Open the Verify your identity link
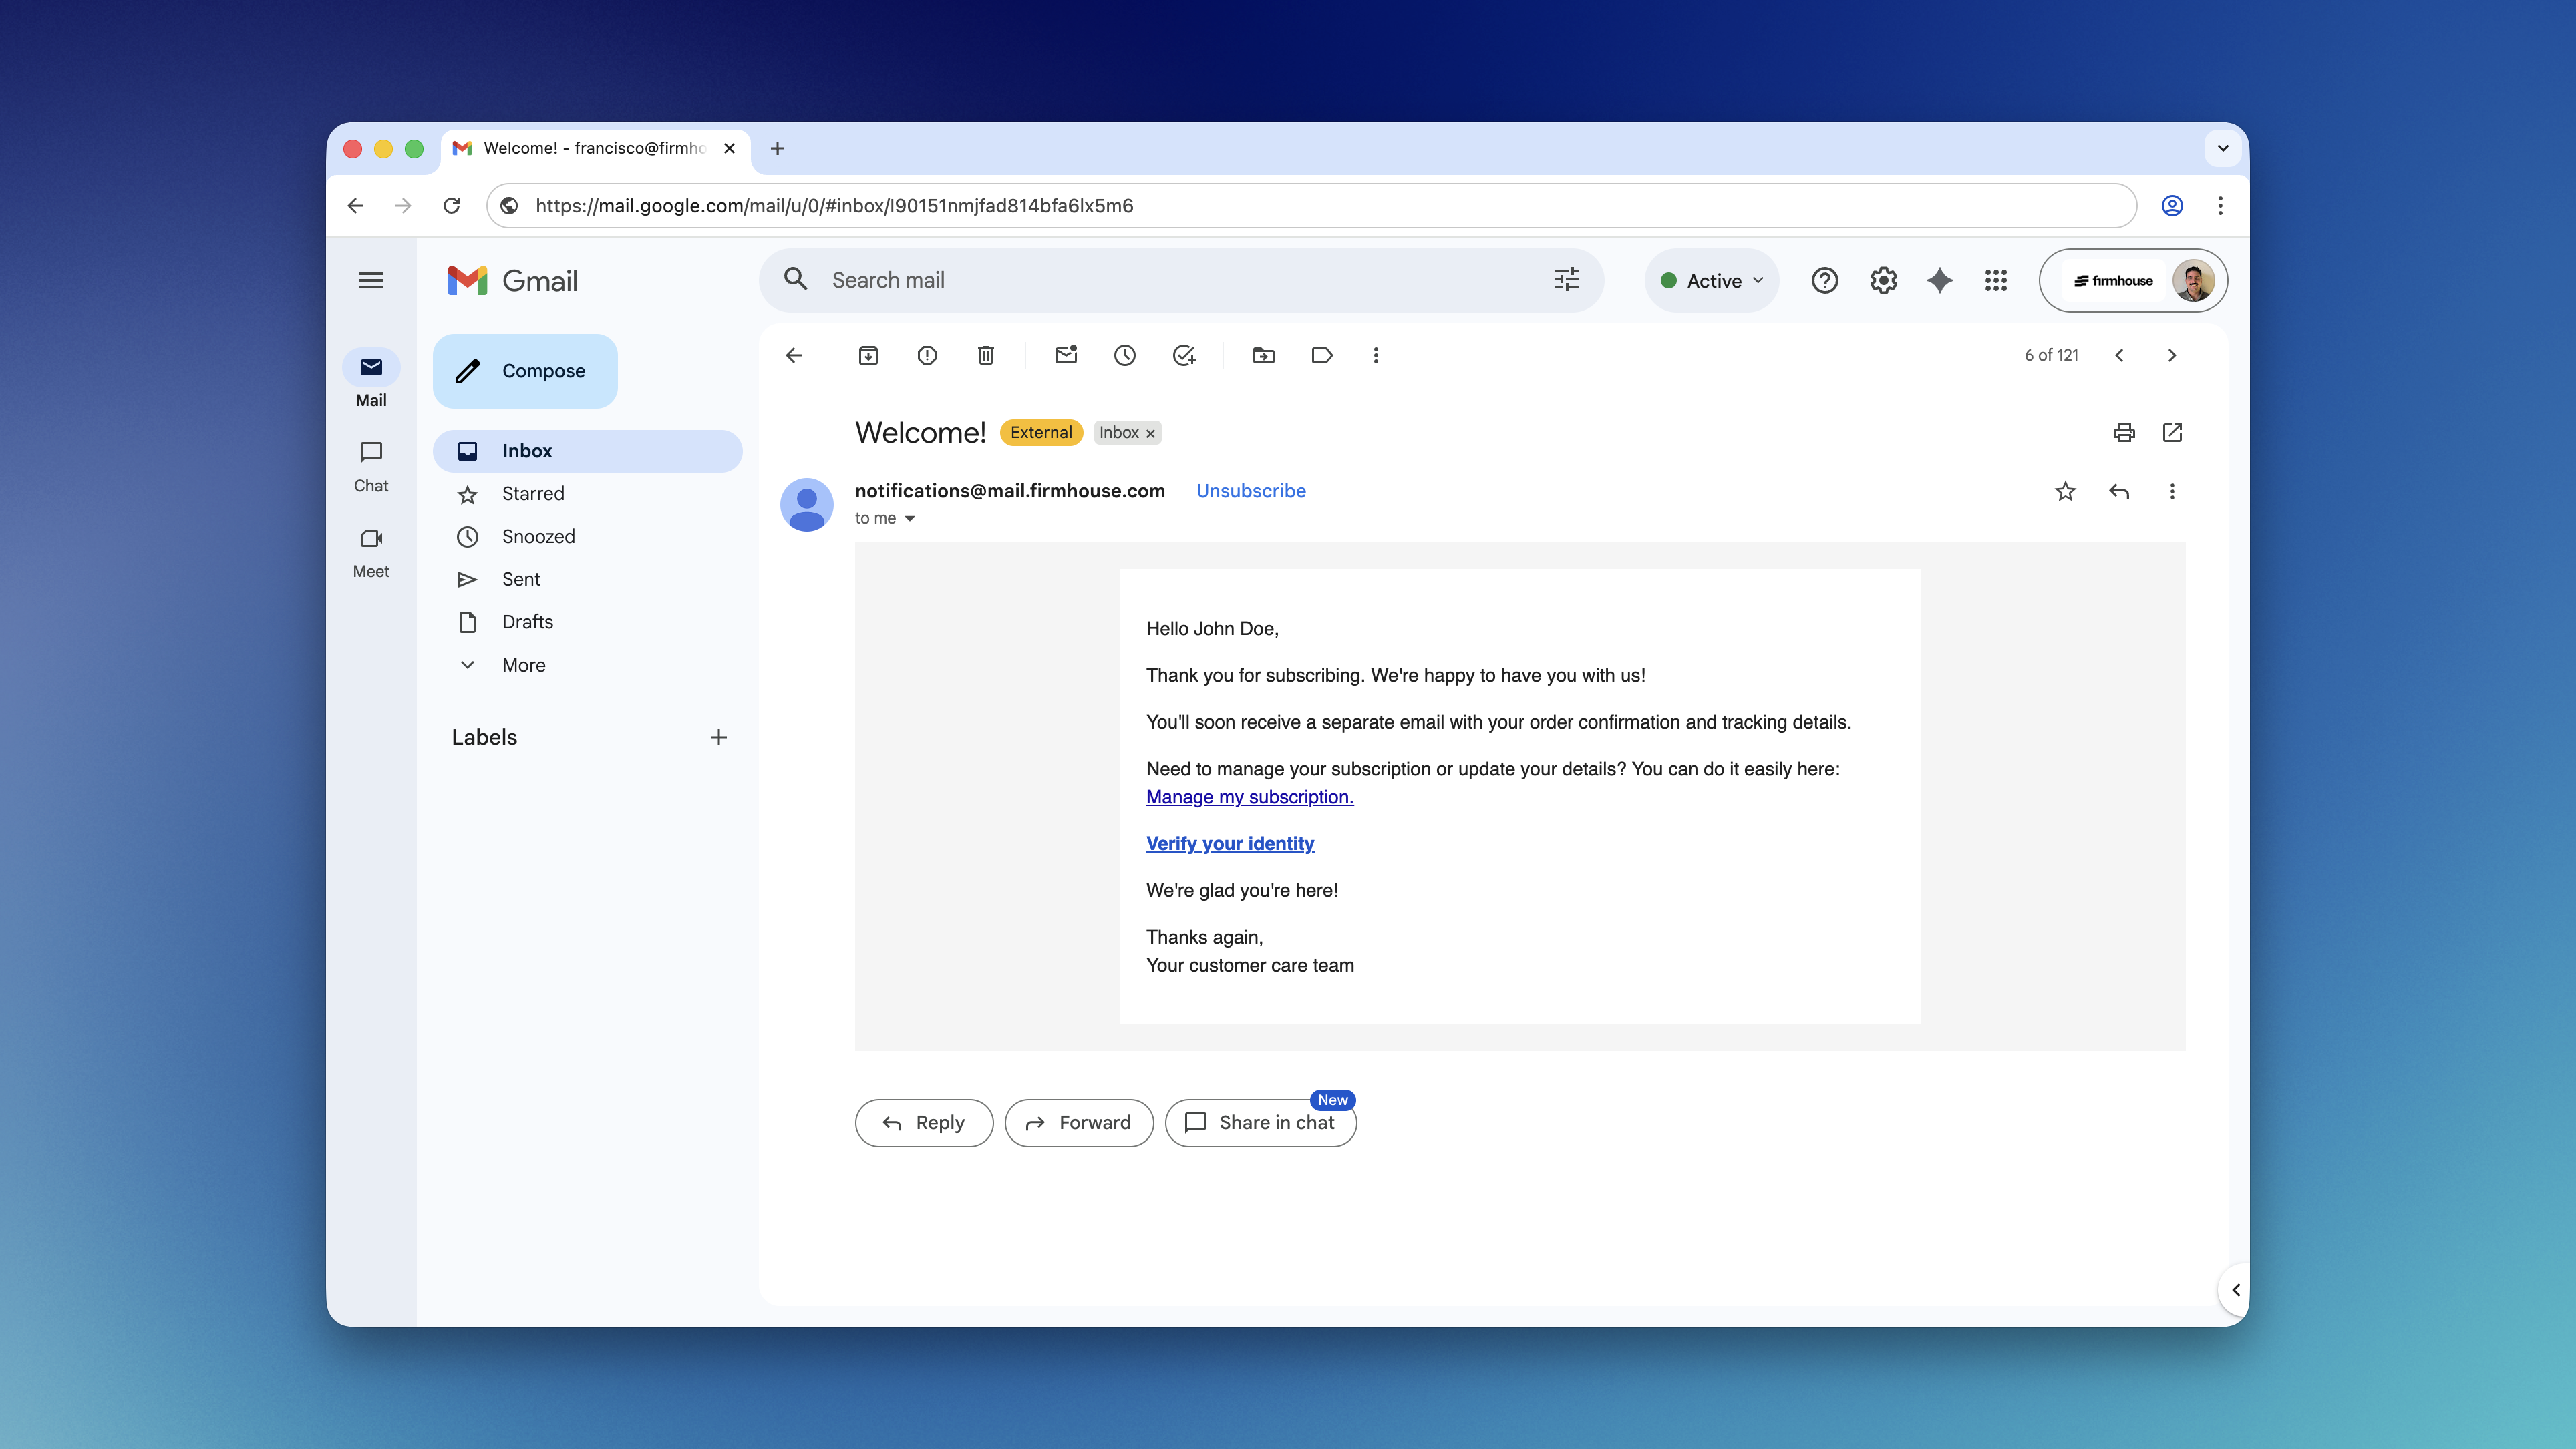 point(1230,843)
